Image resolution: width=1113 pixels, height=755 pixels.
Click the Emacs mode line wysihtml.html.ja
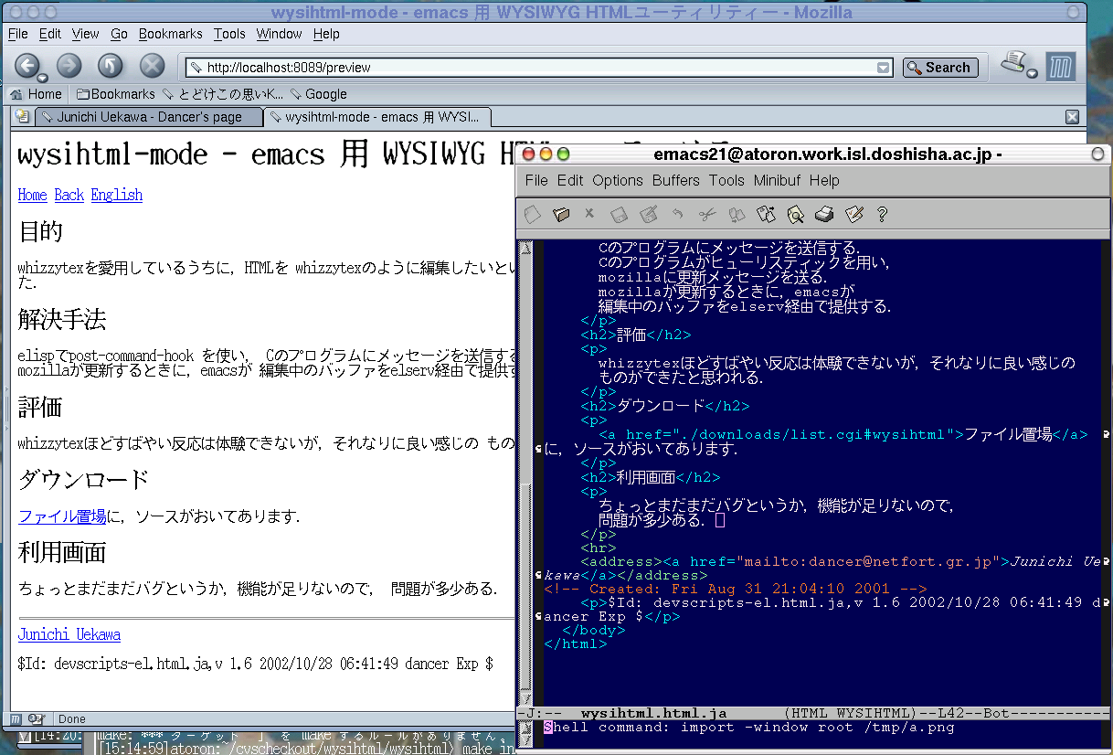point(653,713)
